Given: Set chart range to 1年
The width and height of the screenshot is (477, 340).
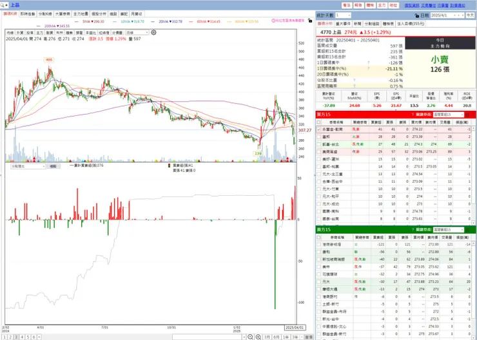Looking at the screenshot, I should (286, 337).
